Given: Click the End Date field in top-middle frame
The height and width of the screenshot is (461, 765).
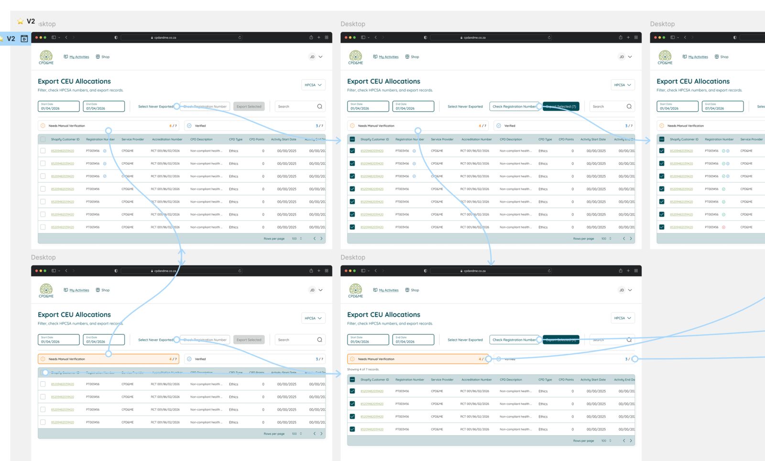Looking at the screenshot, I should point(413,106).
